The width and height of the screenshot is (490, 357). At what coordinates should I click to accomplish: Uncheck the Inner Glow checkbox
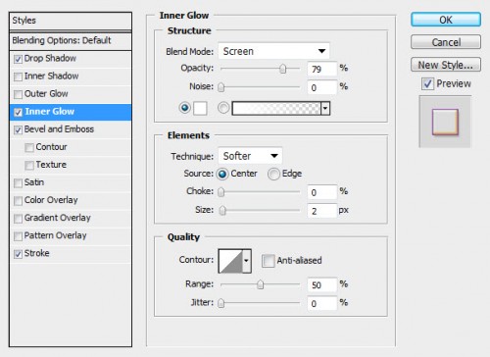click(18, 113)
